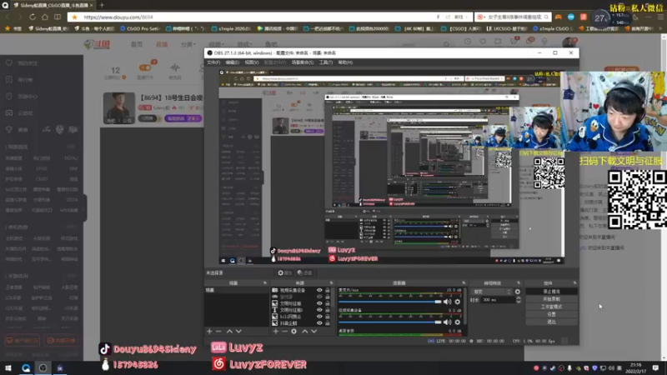Screen dimensions: 667x375
Task: Hide the 视频采集设备 source with its eye icon
Action: point(319,290)
